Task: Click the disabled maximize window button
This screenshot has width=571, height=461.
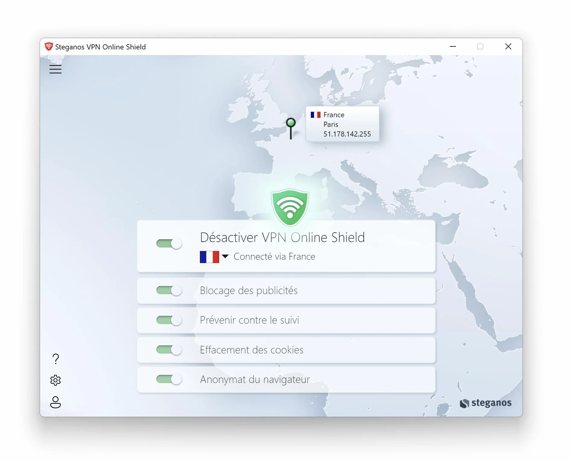Action: (x=480, y=47)
